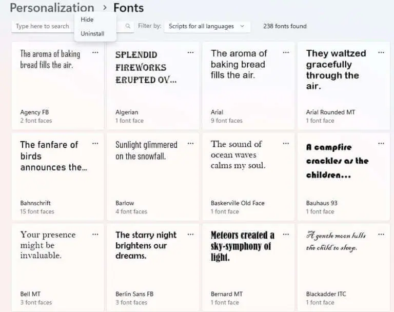The width and height of the screenshot is (394, 312).
Task: Click the search magnifier icon
Action: (128, 26)
